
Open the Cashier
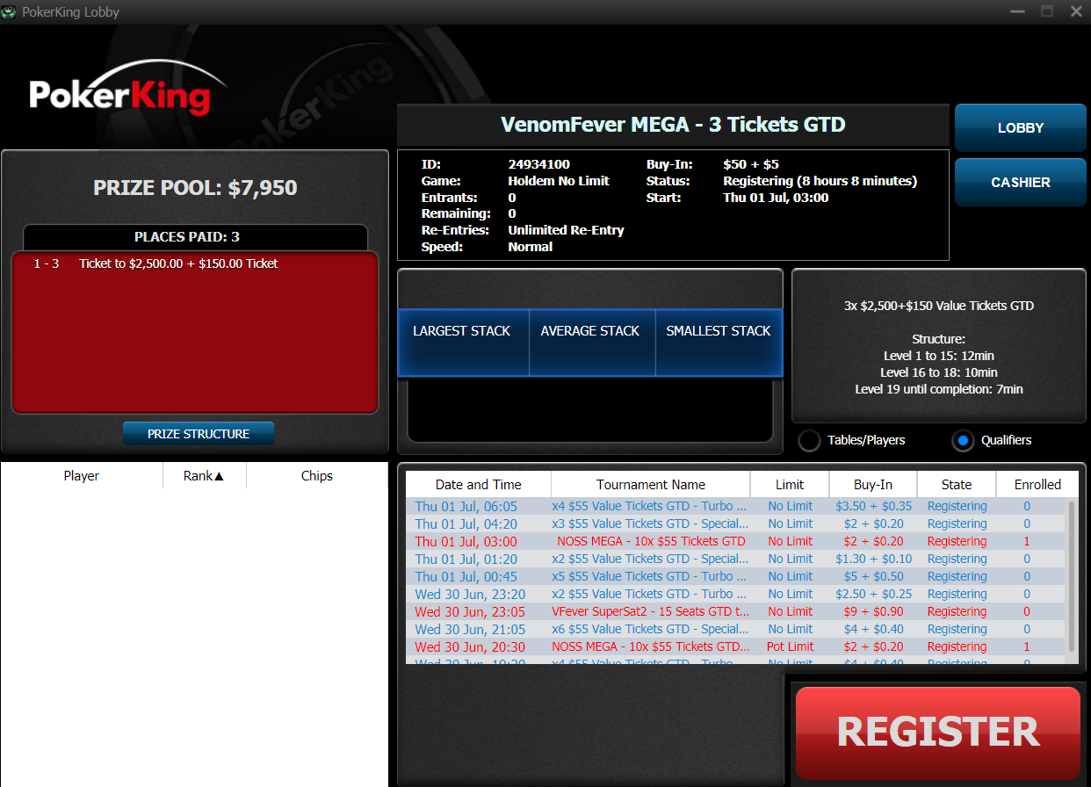pos(1020,183)
